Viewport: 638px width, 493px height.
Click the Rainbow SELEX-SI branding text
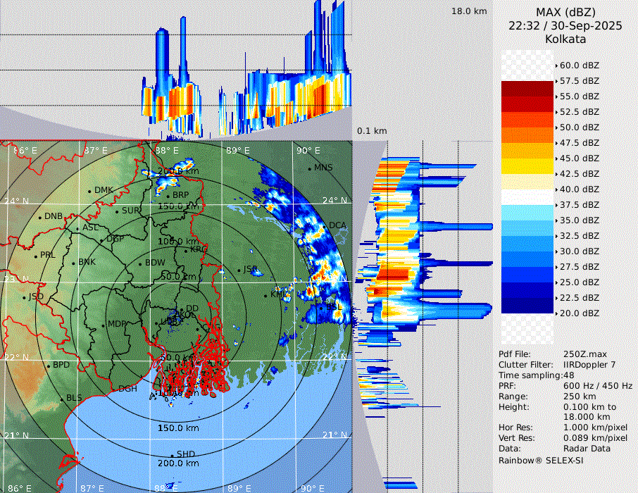pos(541,461)
